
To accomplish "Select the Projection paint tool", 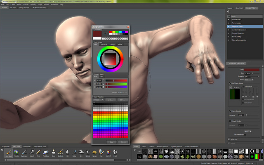I will coord(16,153).
